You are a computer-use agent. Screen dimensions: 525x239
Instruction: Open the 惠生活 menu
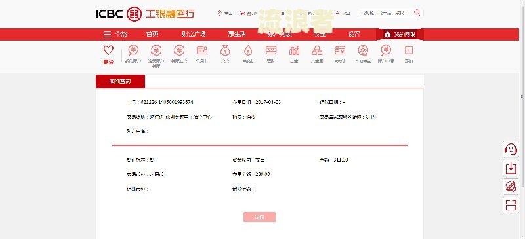(237, 35)
